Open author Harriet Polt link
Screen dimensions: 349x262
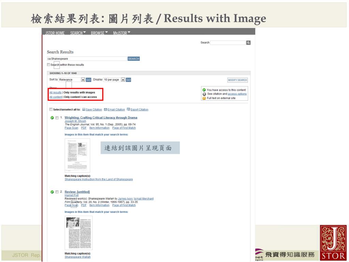(x=72, y=195)
